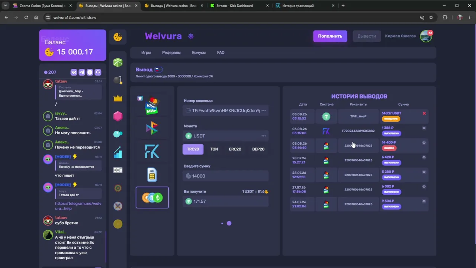Switch to the История транзакций browser tab
The height and width of the screenshot is (268, 476).
click(x=305, y=6)
